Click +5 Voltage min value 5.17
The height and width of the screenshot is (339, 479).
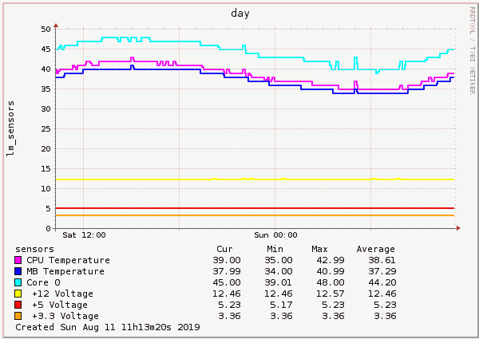(x=281, y=305)
